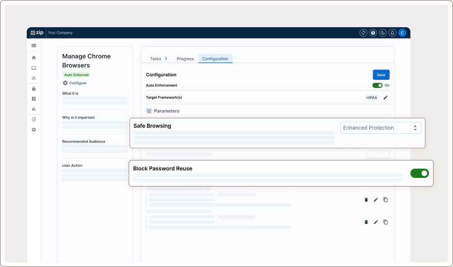This screenshot has height=267, width=453.
Task: Duplicate the second rule with copy icon
Action: click(x=386, y=222)
